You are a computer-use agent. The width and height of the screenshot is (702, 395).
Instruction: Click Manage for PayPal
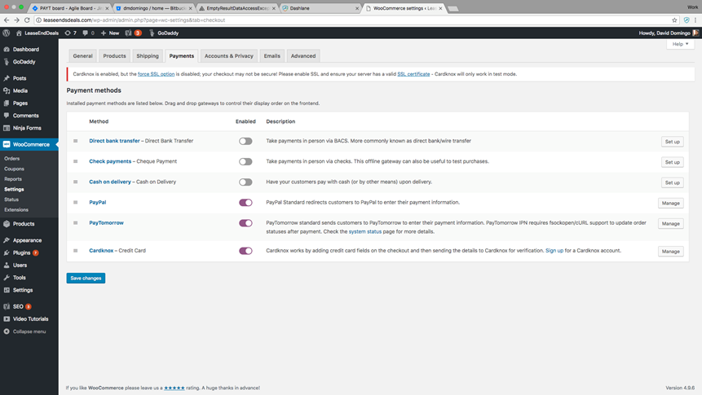coord(671,203)
